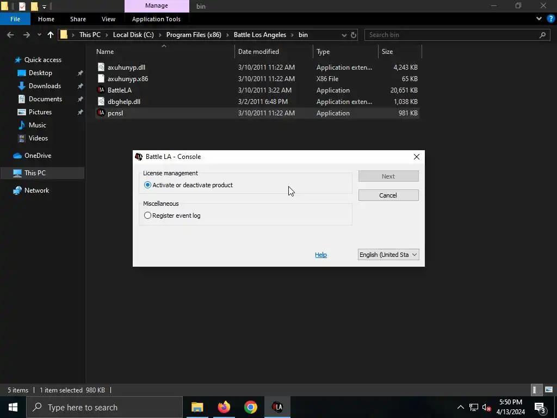Select Activate or deactivate product radio button
Viewport: 557px width, 418px height.
[x=147, y=185]
